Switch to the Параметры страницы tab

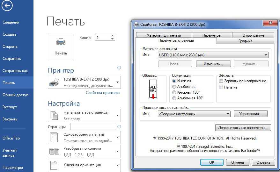click(176, 40)
